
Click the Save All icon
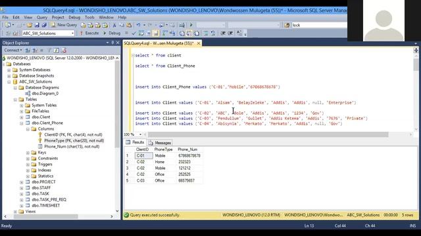[44, 25]
